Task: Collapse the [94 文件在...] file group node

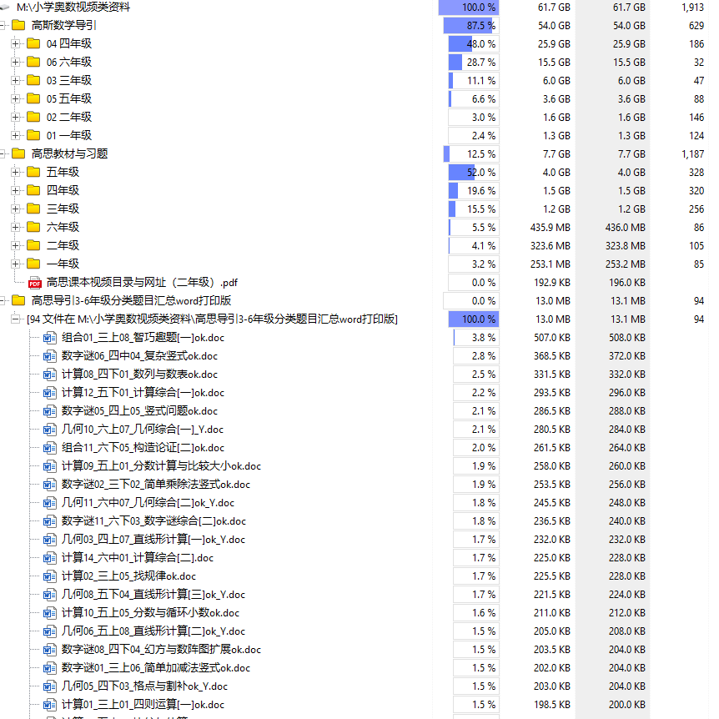Action: coord(16,319)
